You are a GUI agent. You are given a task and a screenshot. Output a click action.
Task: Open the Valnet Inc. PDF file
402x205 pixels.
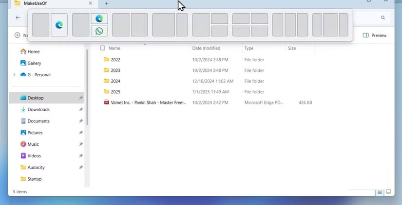148,102
